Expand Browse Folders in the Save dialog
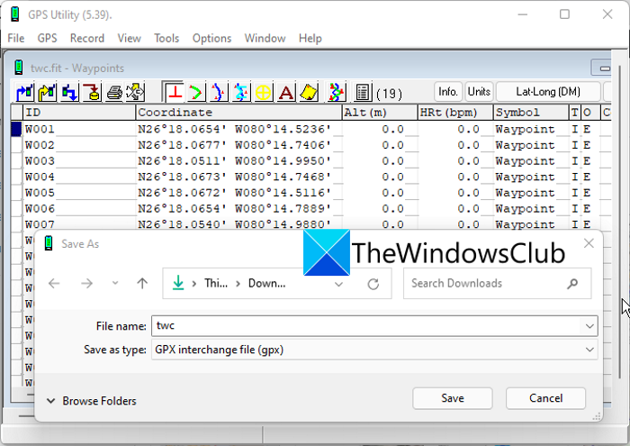The width and height of the screenshot is (630, 446). coord(92,401)
